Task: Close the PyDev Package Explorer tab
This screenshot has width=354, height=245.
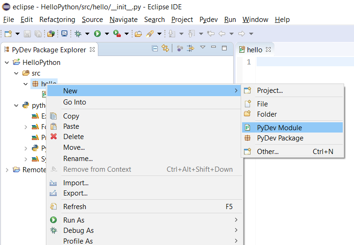Action: coord(92,49)
